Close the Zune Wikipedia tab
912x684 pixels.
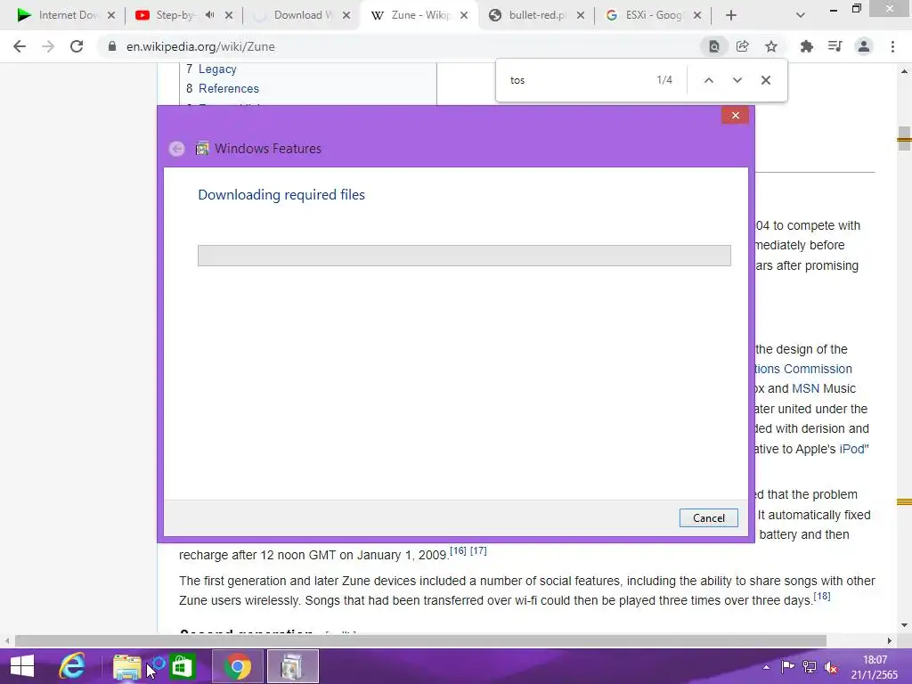[x=464, y=15]
